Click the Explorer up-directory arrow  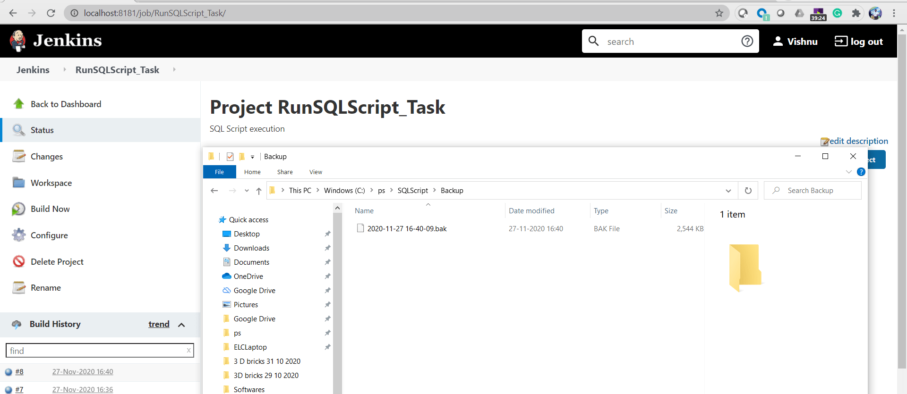coord(259,191)
